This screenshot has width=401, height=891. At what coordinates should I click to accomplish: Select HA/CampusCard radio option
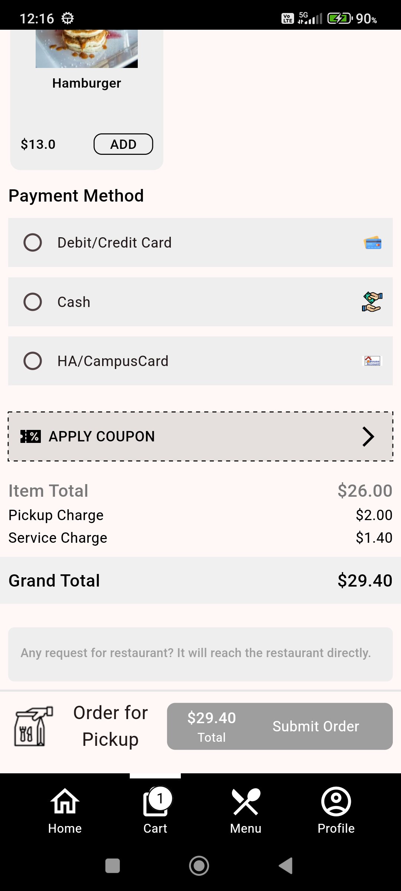click(33, 361)
